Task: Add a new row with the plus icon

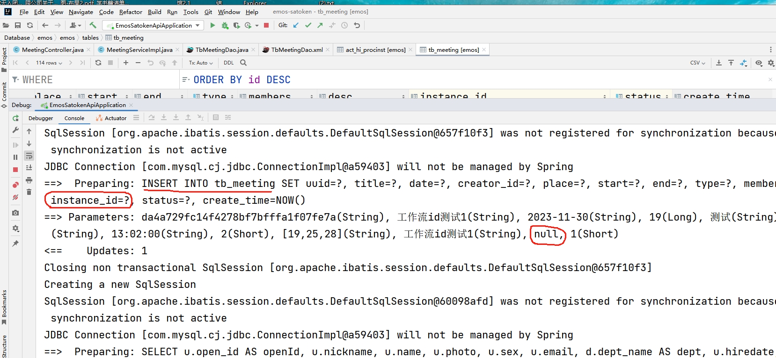Action: [x=126, y=63]
